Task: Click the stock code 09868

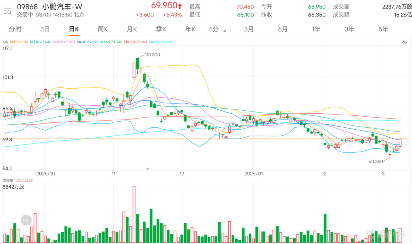Action: tap(27, 7)
